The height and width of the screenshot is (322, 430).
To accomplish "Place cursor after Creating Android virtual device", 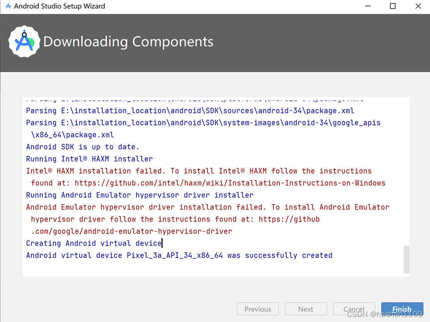I will (162, 243).
